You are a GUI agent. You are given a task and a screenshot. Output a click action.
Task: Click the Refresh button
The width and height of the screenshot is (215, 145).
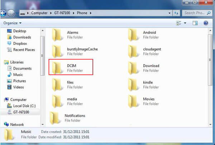coord(176,13)
